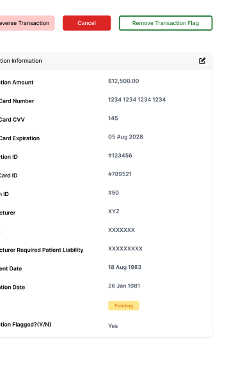Select the $12,500.00 transaction amount value
This screenshot has width=236, height=383.
[123, 81]
